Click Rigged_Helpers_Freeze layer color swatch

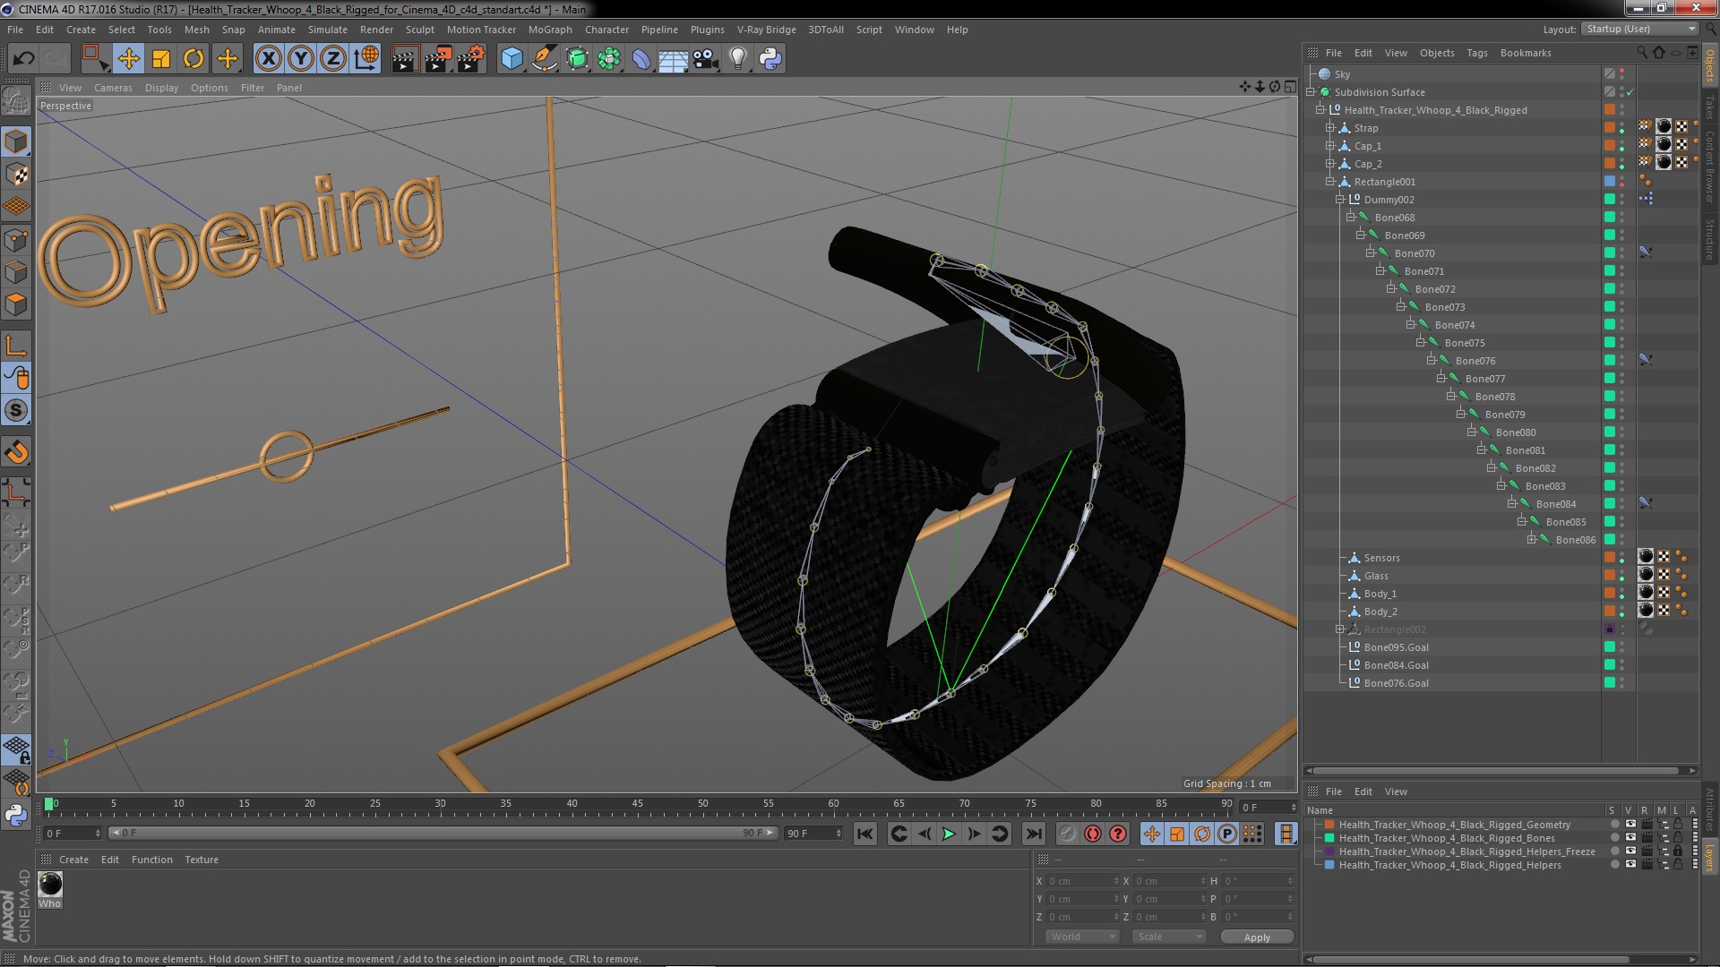pyautogui.click(x=1329, y=851)
